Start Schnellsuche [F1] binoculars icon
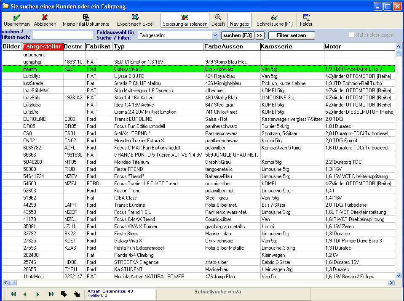Viewport: 404px width, 301px height. pyautogui.click(x=274, y=18)
